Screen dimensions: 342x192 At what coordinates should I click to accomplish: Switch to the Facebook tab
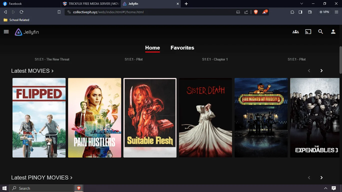[x=30, y=4]
